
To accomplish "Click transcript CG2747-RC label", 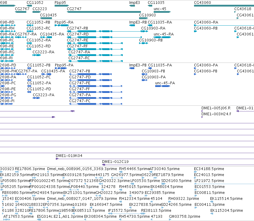I will [79, 58].
